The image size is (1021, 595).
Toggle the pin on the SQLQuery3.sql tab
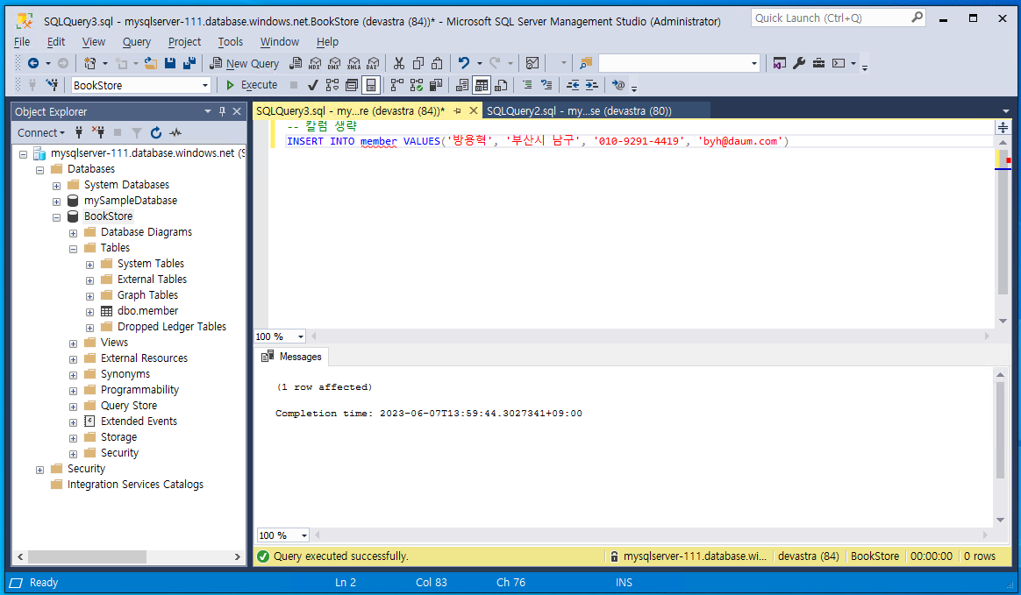point(457,111)
